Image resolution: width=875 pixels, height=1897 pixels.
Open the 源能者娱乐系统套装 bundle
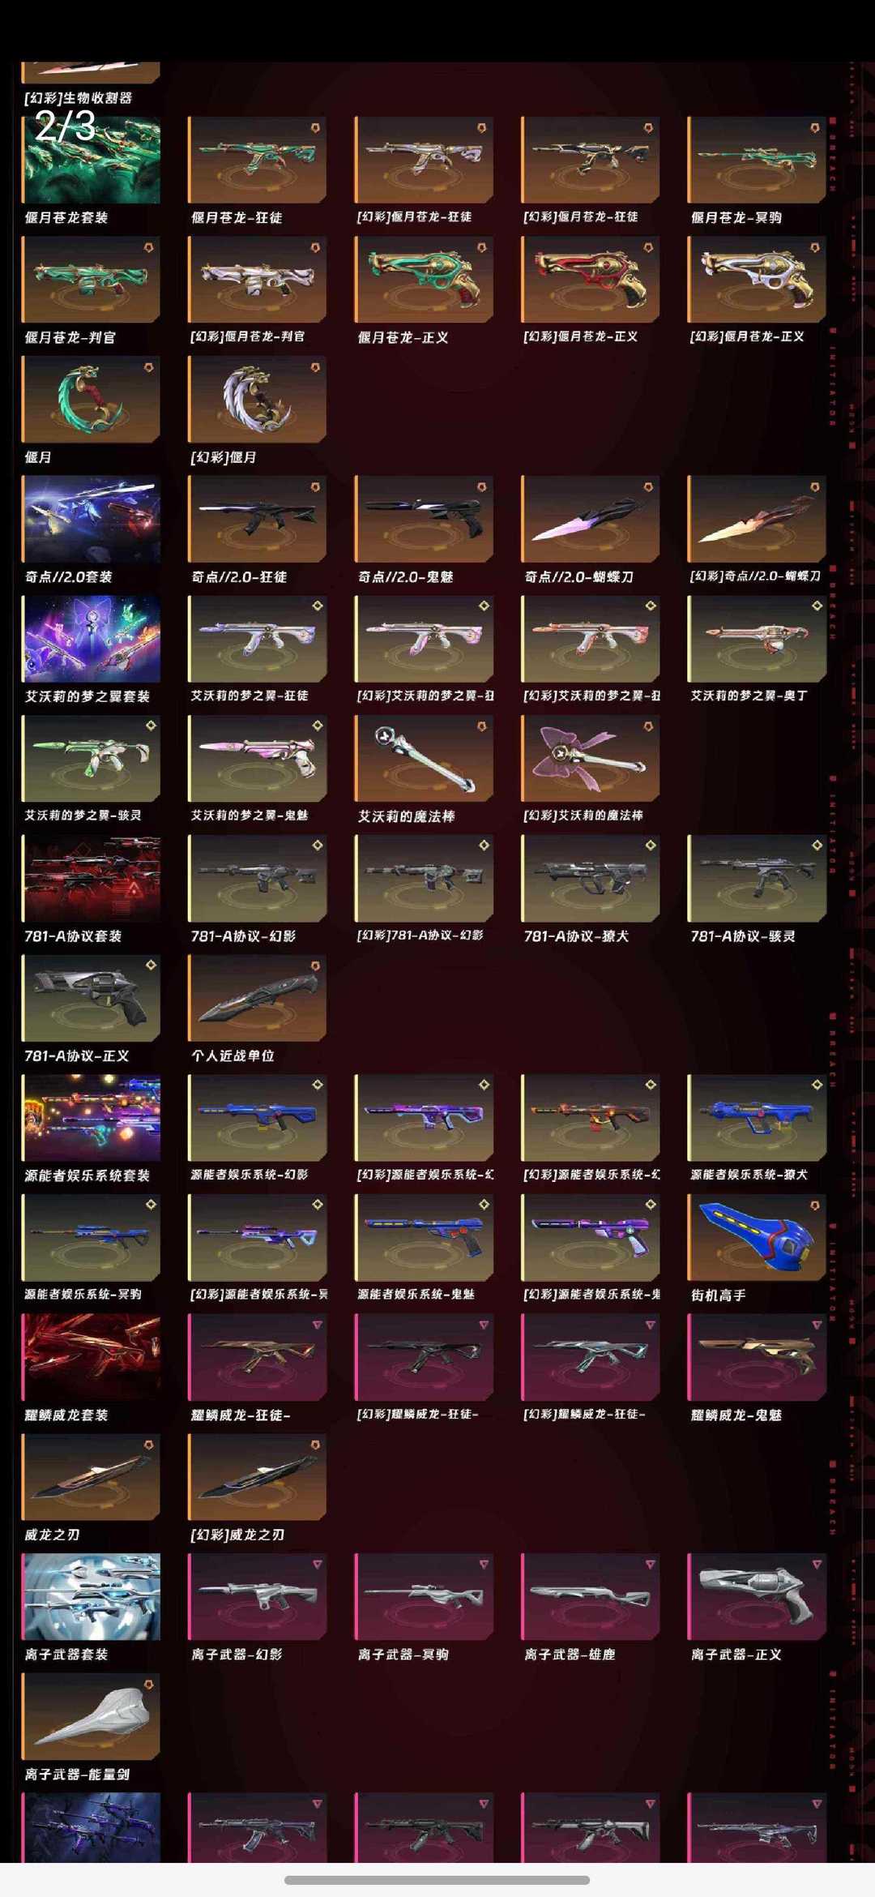(91, 1118)
